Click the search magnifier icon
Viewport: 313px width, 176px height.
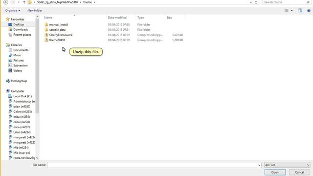tap(308, 2)
